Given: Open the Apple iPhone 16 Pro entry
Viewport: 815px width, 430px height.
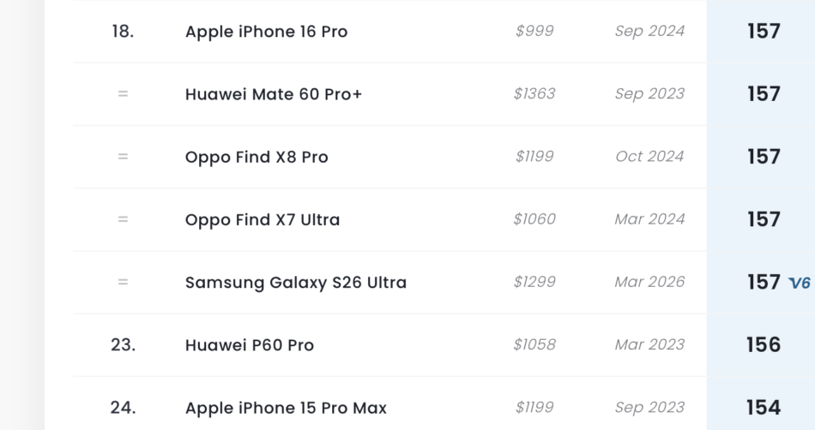Looking at the screenshot, I should pos(266,32).
